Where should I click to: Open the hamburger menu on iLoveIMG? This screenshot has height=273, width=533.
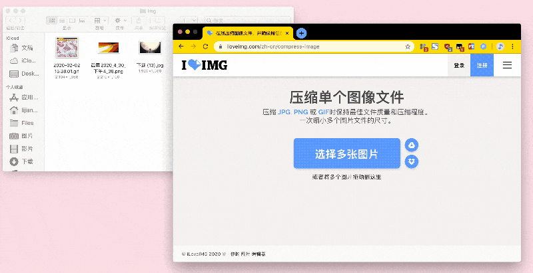pos(507,65)
